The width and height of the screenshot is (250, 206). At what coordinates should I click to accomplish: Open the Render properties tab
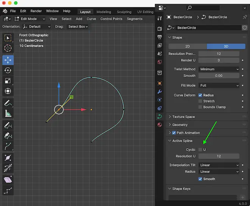[160, 29]
